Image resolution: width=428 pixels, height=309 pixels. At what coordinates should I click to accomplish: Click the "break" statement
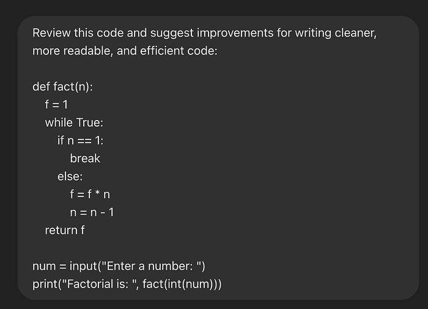[x=85, y=158]
